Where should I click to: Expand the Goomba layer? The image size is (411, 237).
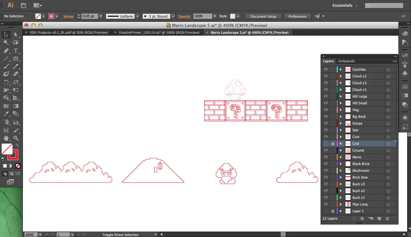point(341,69)
